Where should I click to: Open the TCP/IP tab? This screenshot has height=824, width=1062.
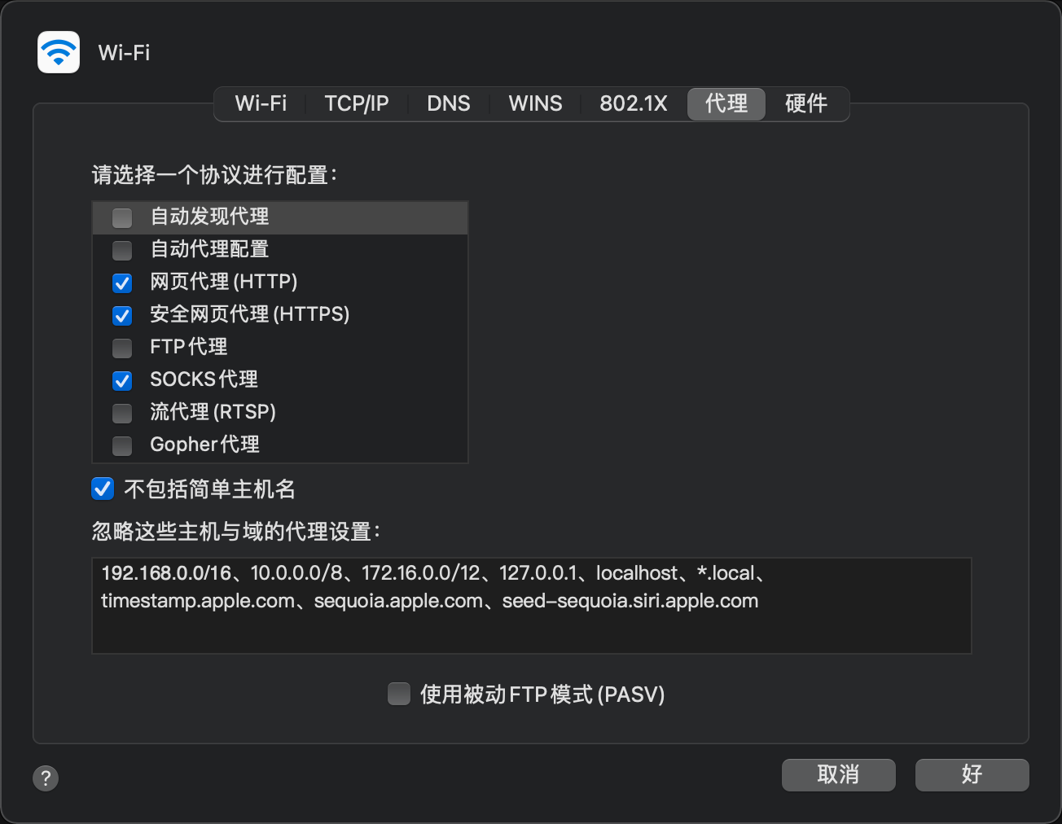point(356,103)
